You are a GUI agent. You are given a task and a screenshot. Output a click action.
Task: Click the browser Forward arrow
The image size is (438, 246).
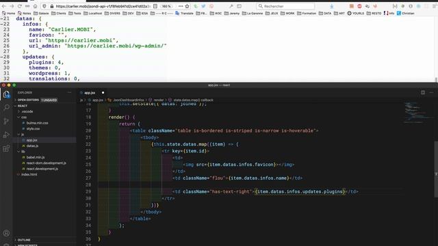[12, 6]
